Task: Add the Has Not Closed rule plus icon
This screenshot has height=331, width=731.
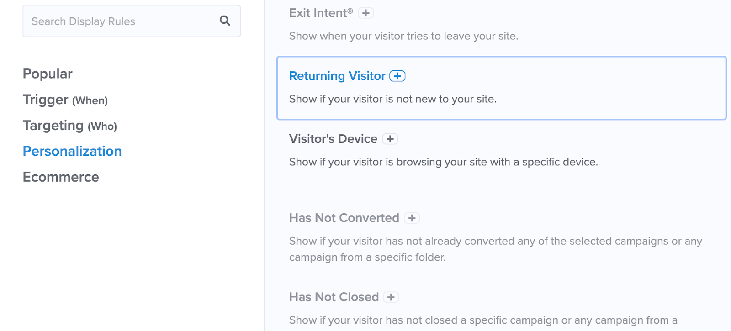Action: 391,297
